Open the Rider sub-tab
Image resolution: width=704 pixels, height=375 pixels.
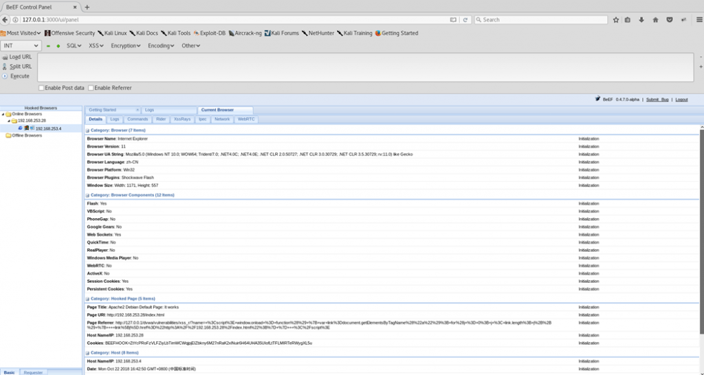point(161,120)
